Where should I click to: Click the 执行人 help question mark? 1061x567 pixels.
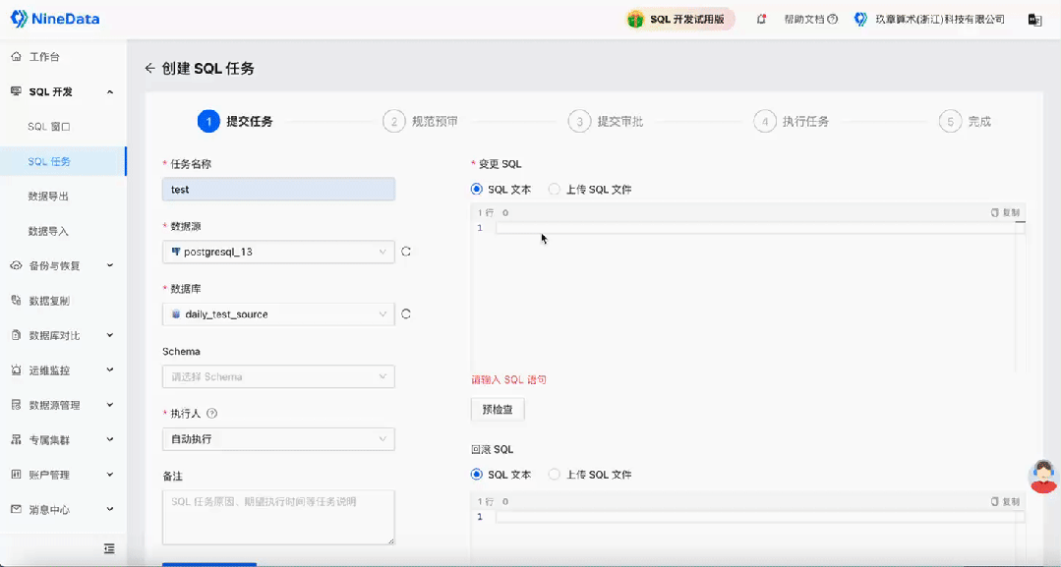tap(211, 414)
